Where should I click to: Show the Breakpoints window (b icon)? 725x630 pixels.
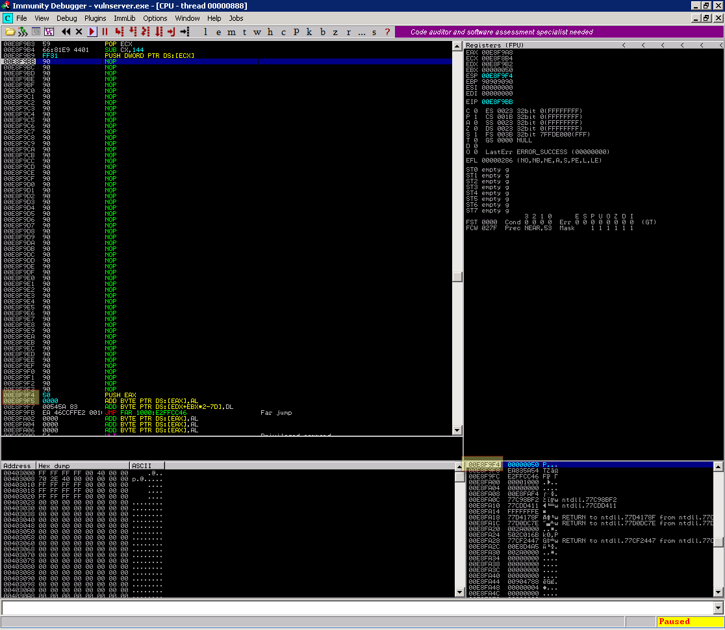coord(322,32)
